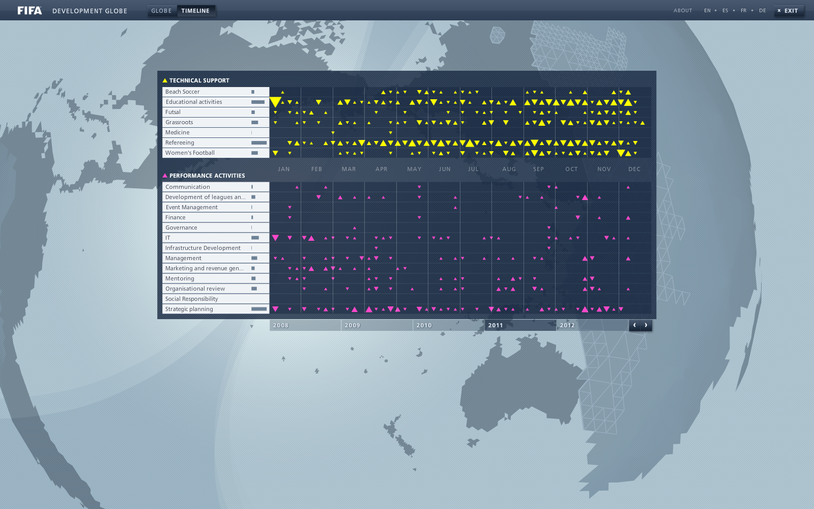Image resolution: width=814 pixels, height=509 pixels.
Task: Click first pink triangle in Strategic planning row
Action: click(275, 309)
